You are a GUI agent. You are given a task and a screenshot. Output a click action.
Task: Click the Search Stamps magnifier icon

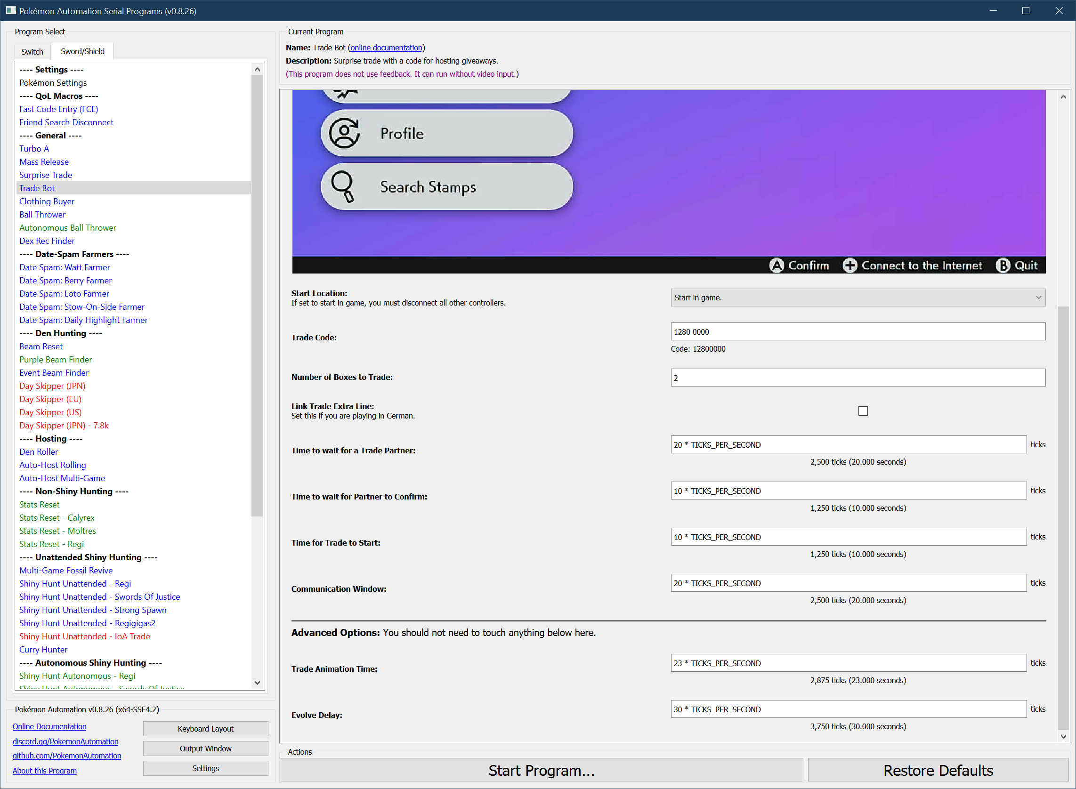click(x=343, y=186)
